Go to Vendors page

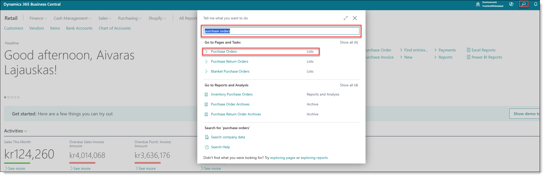(x=36, y=28)
